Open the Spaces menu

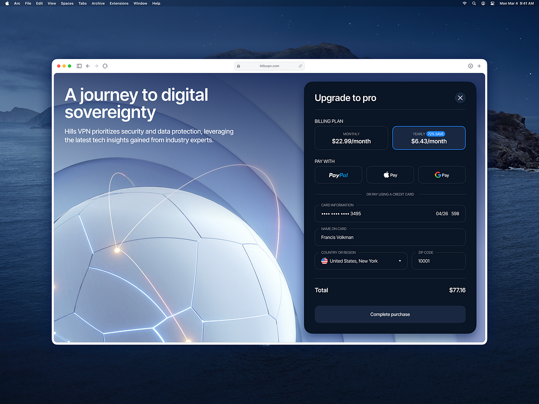tap(67, 3)
